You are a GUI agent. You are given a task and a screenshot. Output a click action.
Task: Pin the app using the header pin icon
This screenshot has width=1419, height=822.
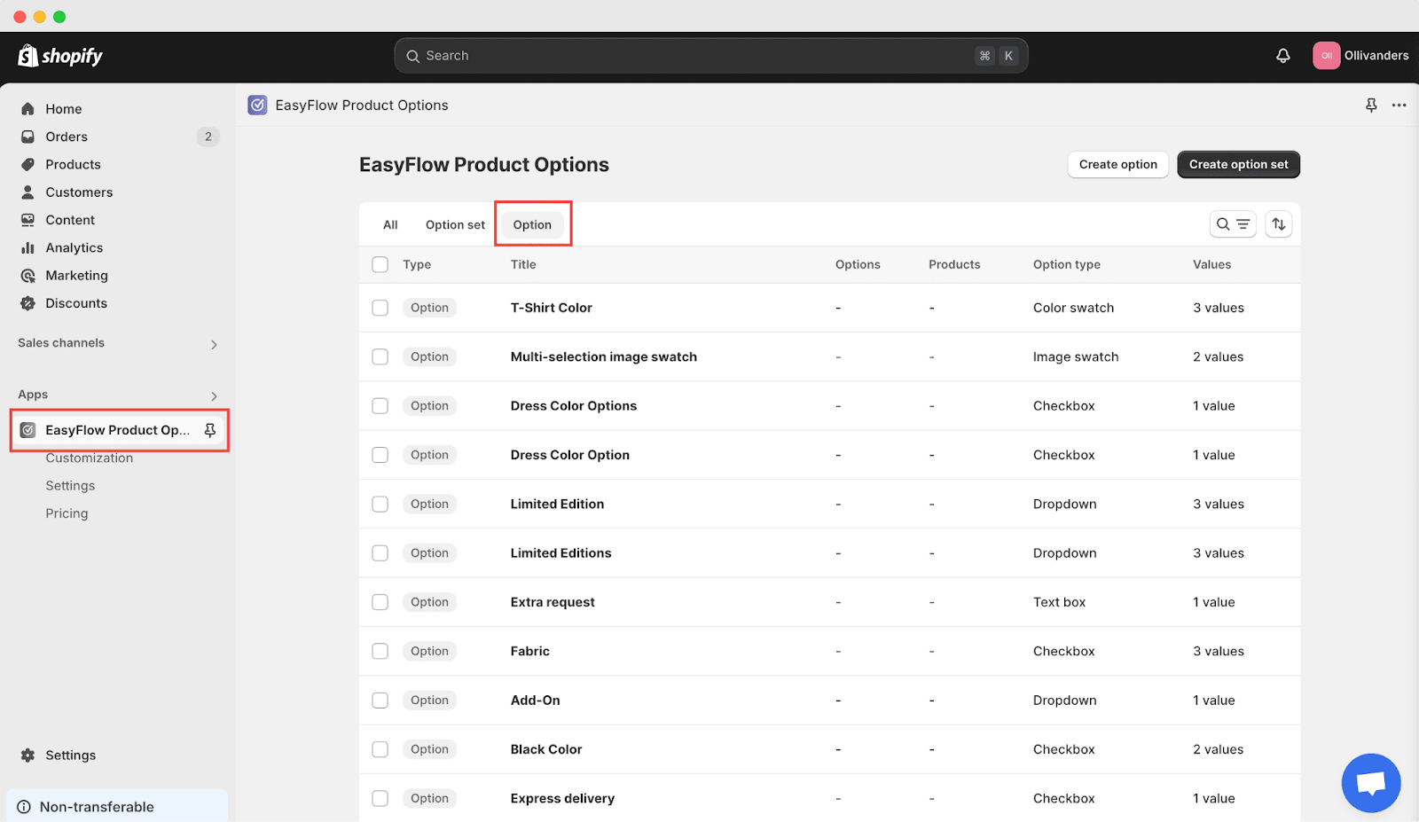[1371, 106]
